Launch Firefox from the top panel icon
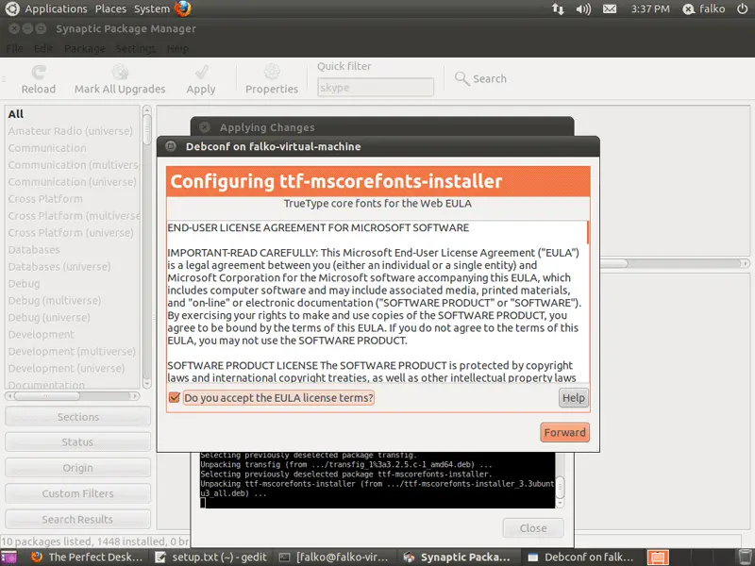The width and height of the screenshot is (755, 566). (183, 8)
